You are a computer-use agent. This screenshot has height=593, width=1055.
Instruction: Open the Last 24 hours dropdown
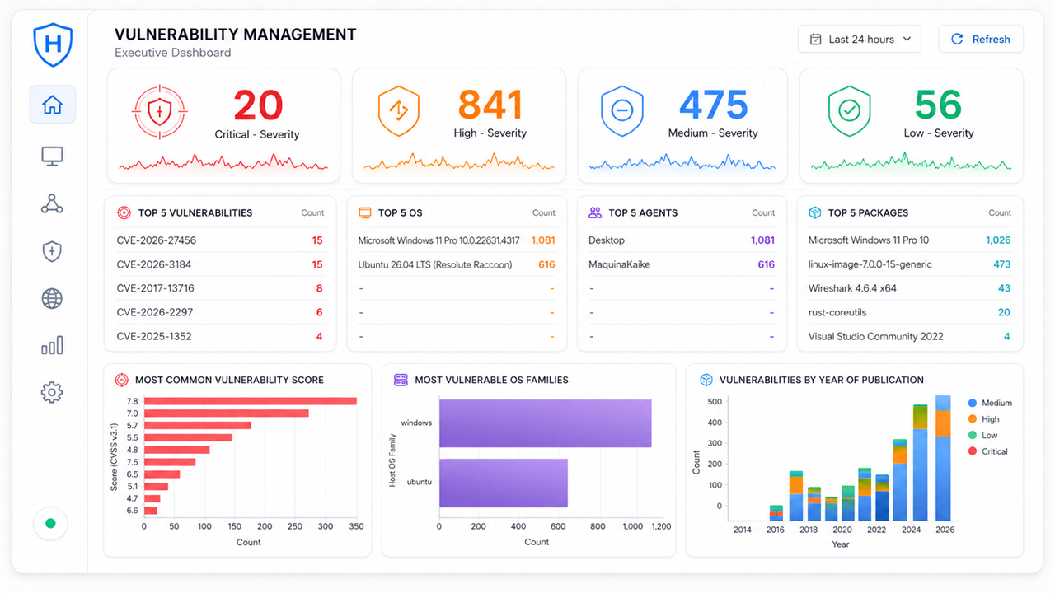pos(860,39)
